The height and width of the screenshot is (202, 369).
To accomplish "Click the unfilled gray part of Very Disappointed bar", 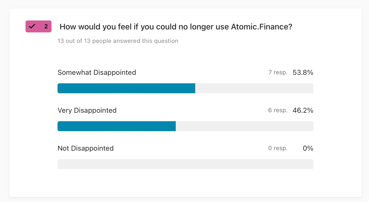I will click(x=244, y=126).
